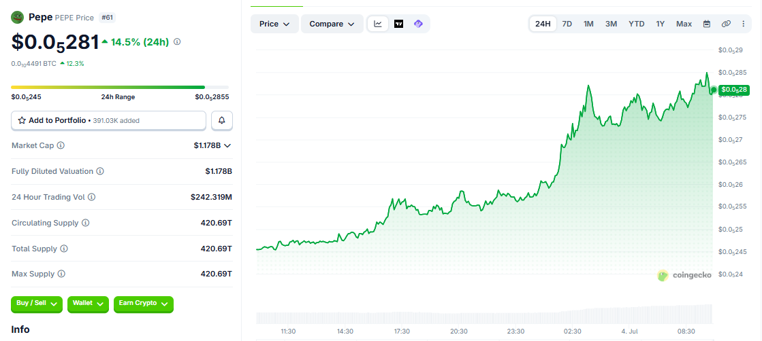Show Circulating Supply info icon
Screen dimensions: 762x341
[x=86, y=223]
